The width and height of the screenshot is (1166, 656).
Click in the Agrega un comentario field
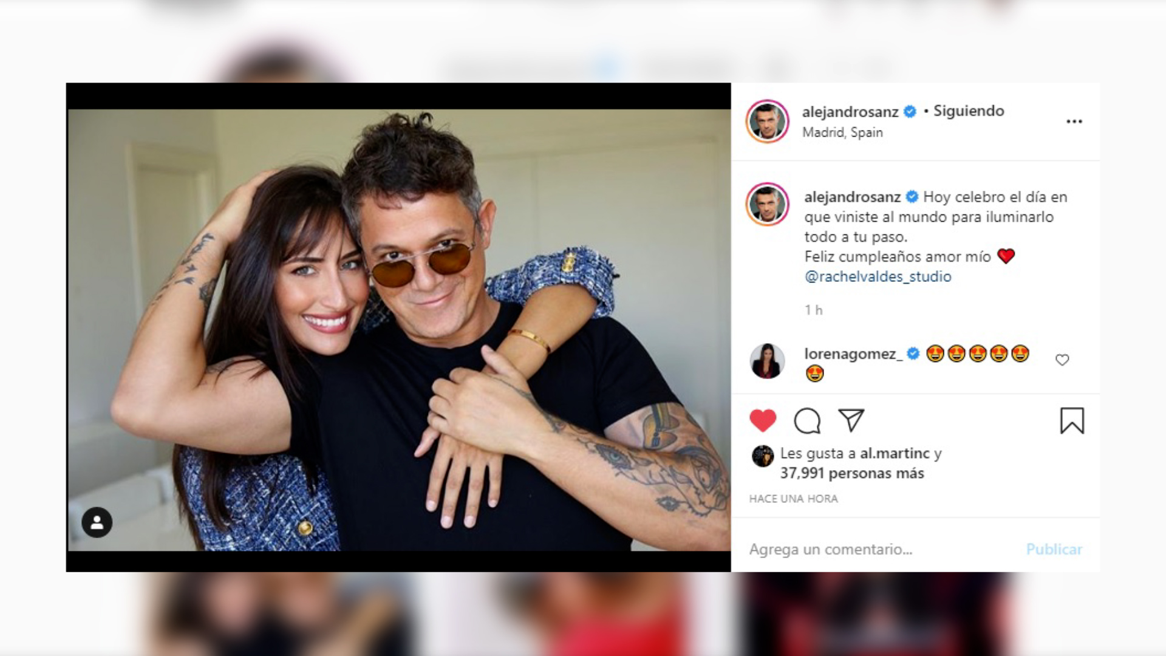click(x=881, y=550)
